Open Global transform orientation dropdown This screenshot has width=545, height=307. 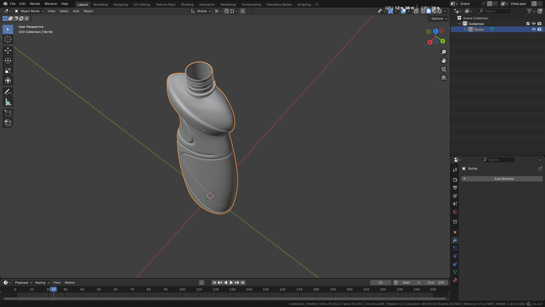click(201, 11)
